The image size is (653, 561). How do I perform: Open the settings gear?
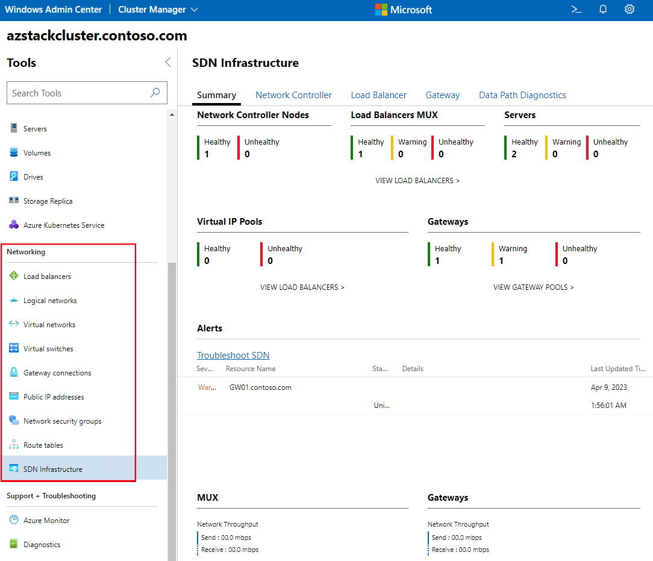pyautogui.click(x=630, y=10)
